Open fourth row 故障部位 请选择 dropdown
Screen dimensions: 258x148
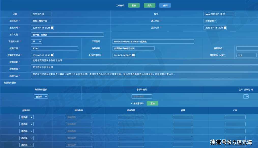point(26,138)
